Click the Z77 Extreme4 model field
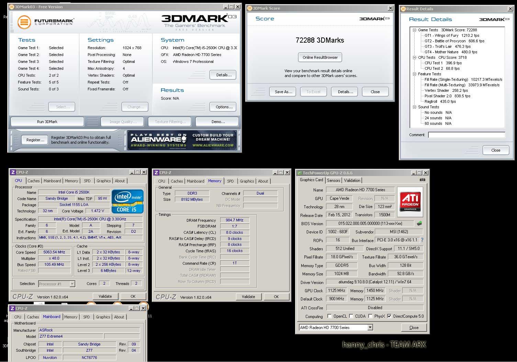This screenshot has height=362, width=517. point(70,336)
